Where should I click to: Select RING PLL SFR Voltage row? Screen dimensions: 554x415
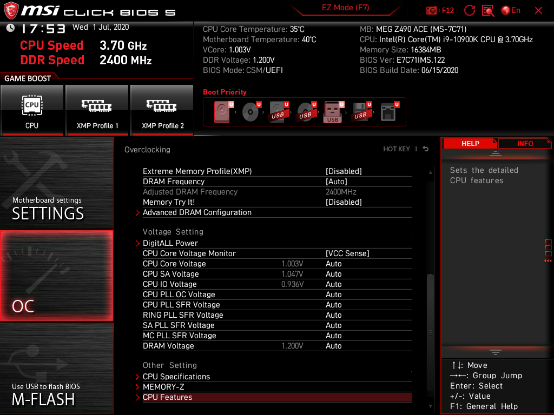point(277,315)
